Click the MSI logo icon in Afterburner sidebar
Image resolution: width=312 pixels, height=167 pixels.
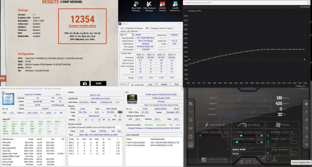pos(190,103)
